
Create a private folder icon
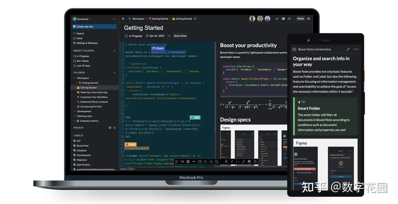pyautogui.click(x=114, y=128)
